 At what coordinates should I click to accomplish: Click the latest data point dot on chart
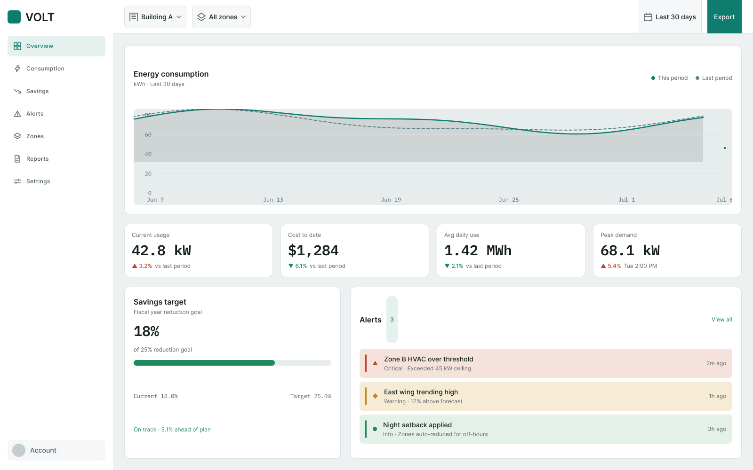[x=725, y=148]
